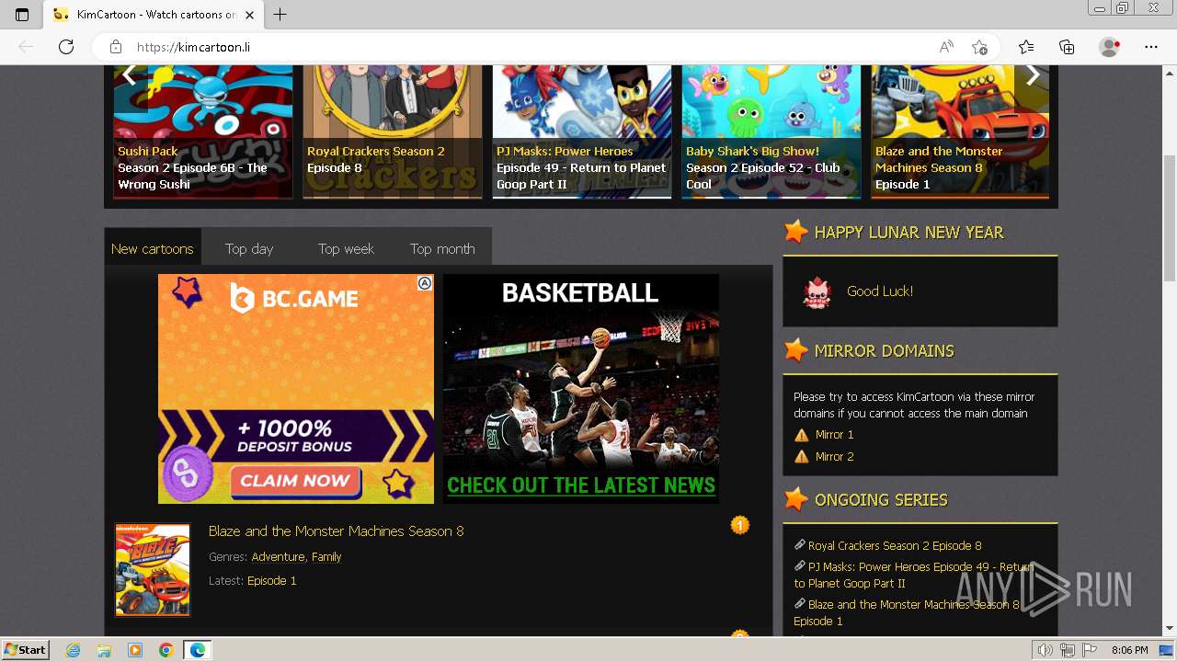The height and width of the screenshot is (662, 1177).
Task: Click warning icon beside Mirror 2
Action: click(x=802, y=457)
